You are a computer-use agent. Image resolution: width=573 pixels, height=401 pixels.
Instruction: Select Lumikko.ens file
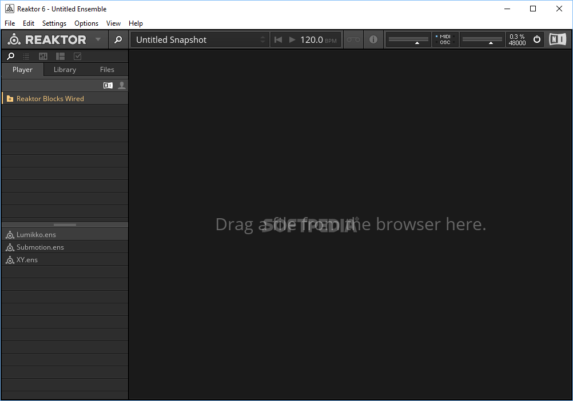click(65, 235)
